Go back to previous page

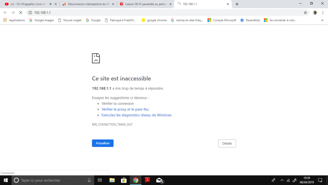click(x=5, y=12)
